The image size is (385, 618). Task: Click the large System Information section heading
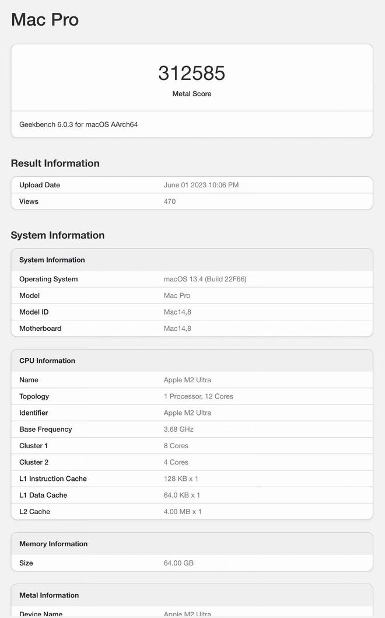[x=58, y=235]
